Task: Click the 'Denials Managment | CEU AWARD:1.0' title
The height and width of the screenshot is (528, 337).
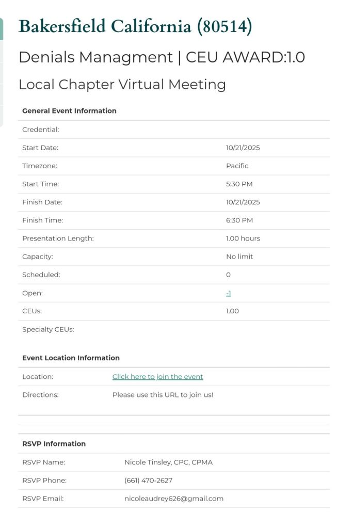Action: click(162, 57)
